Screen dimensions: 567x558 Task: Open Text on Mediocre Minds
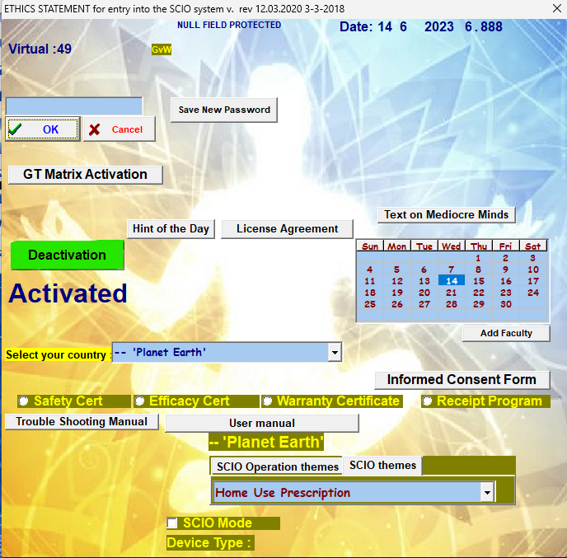446,215
